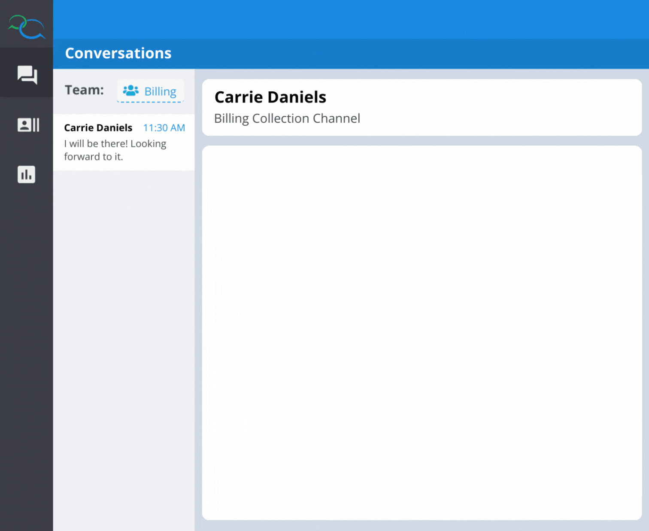Select the Contacts sidebar icon

pos(27,125)
